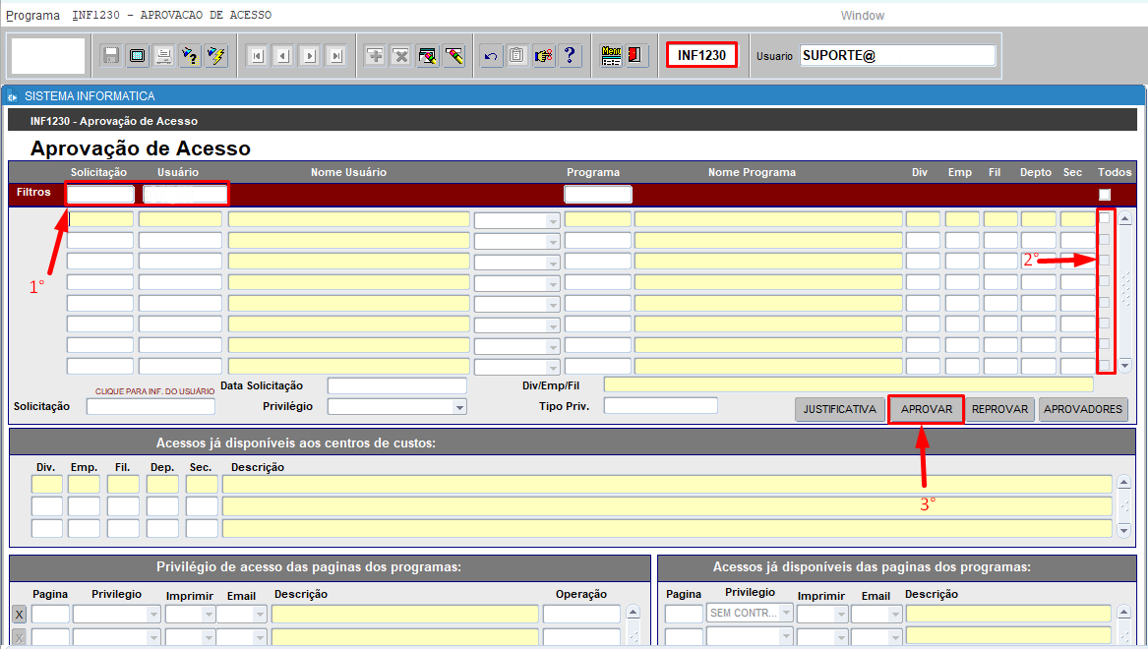Click the first X button in Privilégio pages

tap(20, 615)
